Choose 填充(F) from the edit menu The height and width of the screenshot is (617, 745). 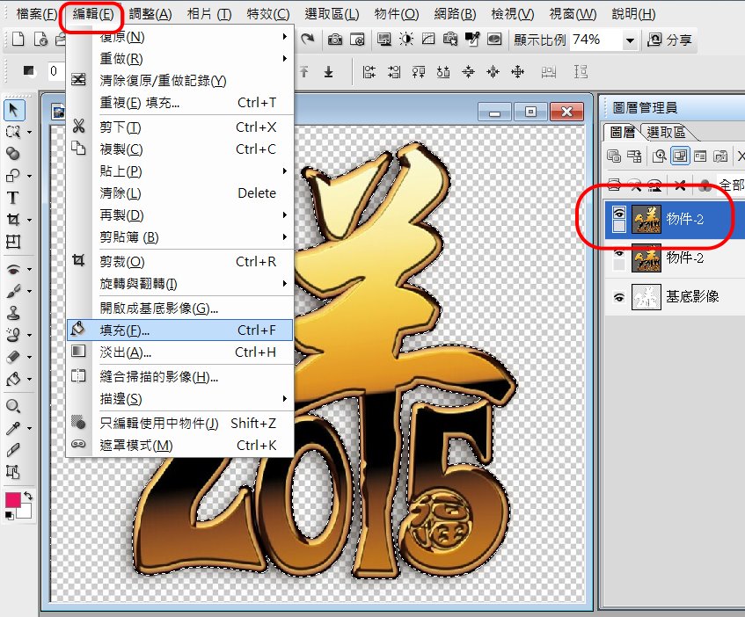pyautogui.click(x=179, y=330)
